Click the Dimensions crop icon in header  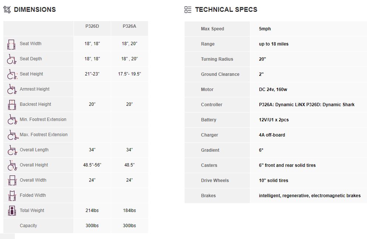[x=7, y=10]
